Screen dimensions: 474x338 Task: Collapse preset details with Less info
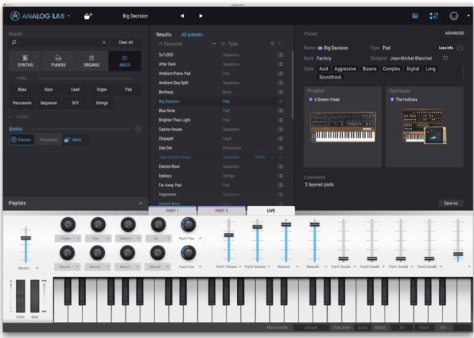point(450,48)
